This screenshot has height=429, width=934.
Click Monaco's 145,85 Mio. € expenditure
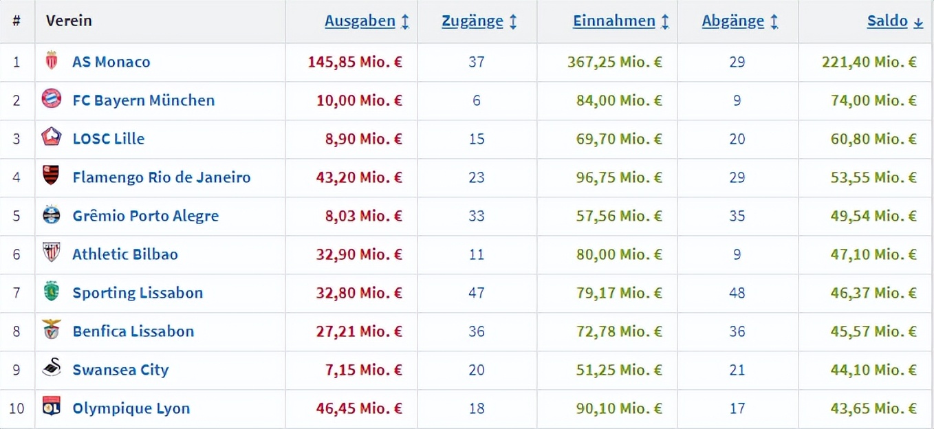[355, 62]
